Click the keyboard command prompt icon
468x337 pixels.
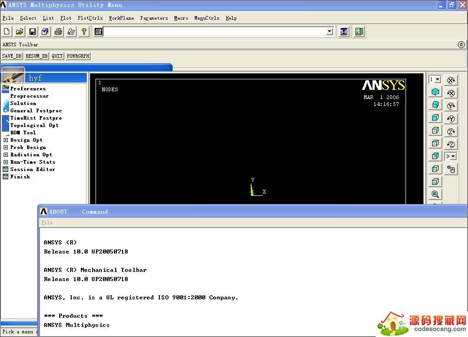pyautogui.click(x=98, y=32)
